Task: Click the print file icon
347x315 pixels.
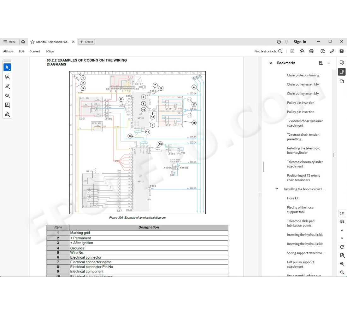Action: (311, 51)
